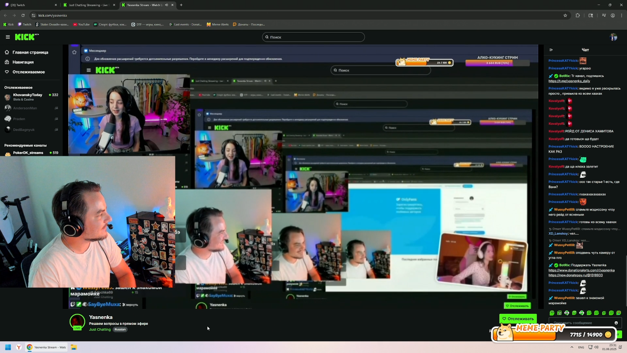Close the (26) Twitch tab
This screenshot has height=353, width=627.
tap(56, 5)
